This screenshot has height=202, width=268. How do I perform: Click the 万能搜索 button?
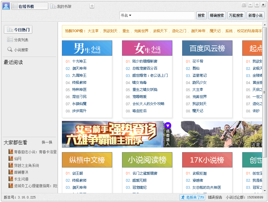point(236,15)
